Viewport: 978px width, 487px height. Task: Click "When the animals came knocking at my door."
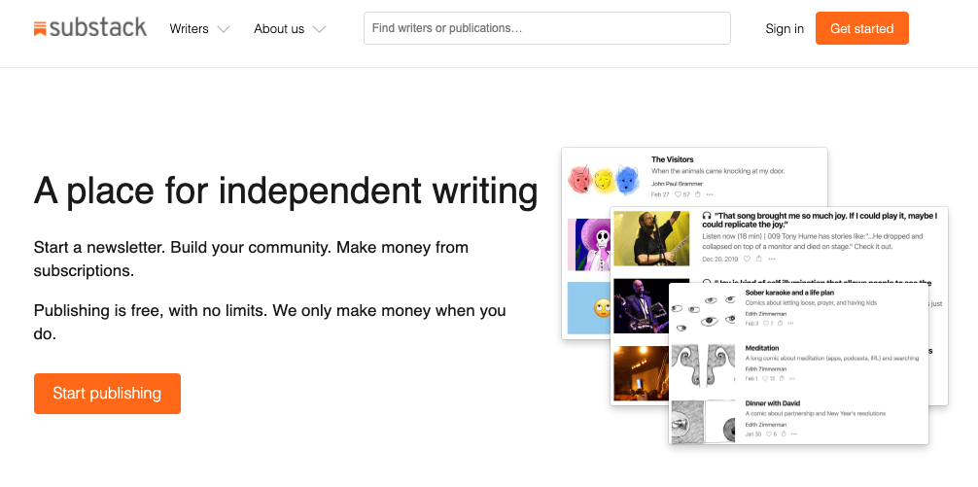click(717, 171)
